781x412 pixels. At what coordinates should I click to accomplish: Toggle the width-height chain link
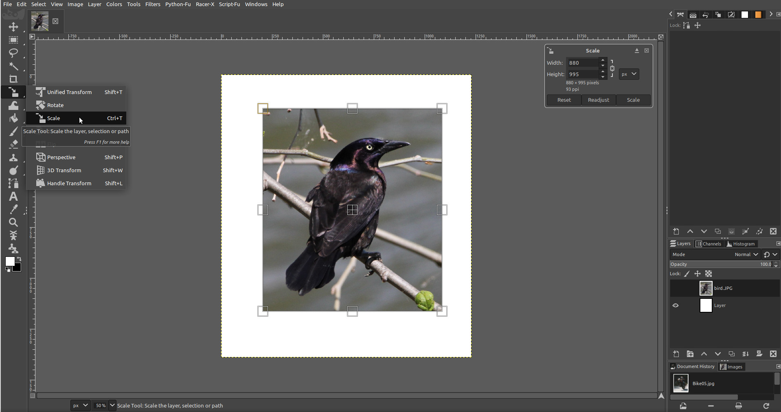612,68
